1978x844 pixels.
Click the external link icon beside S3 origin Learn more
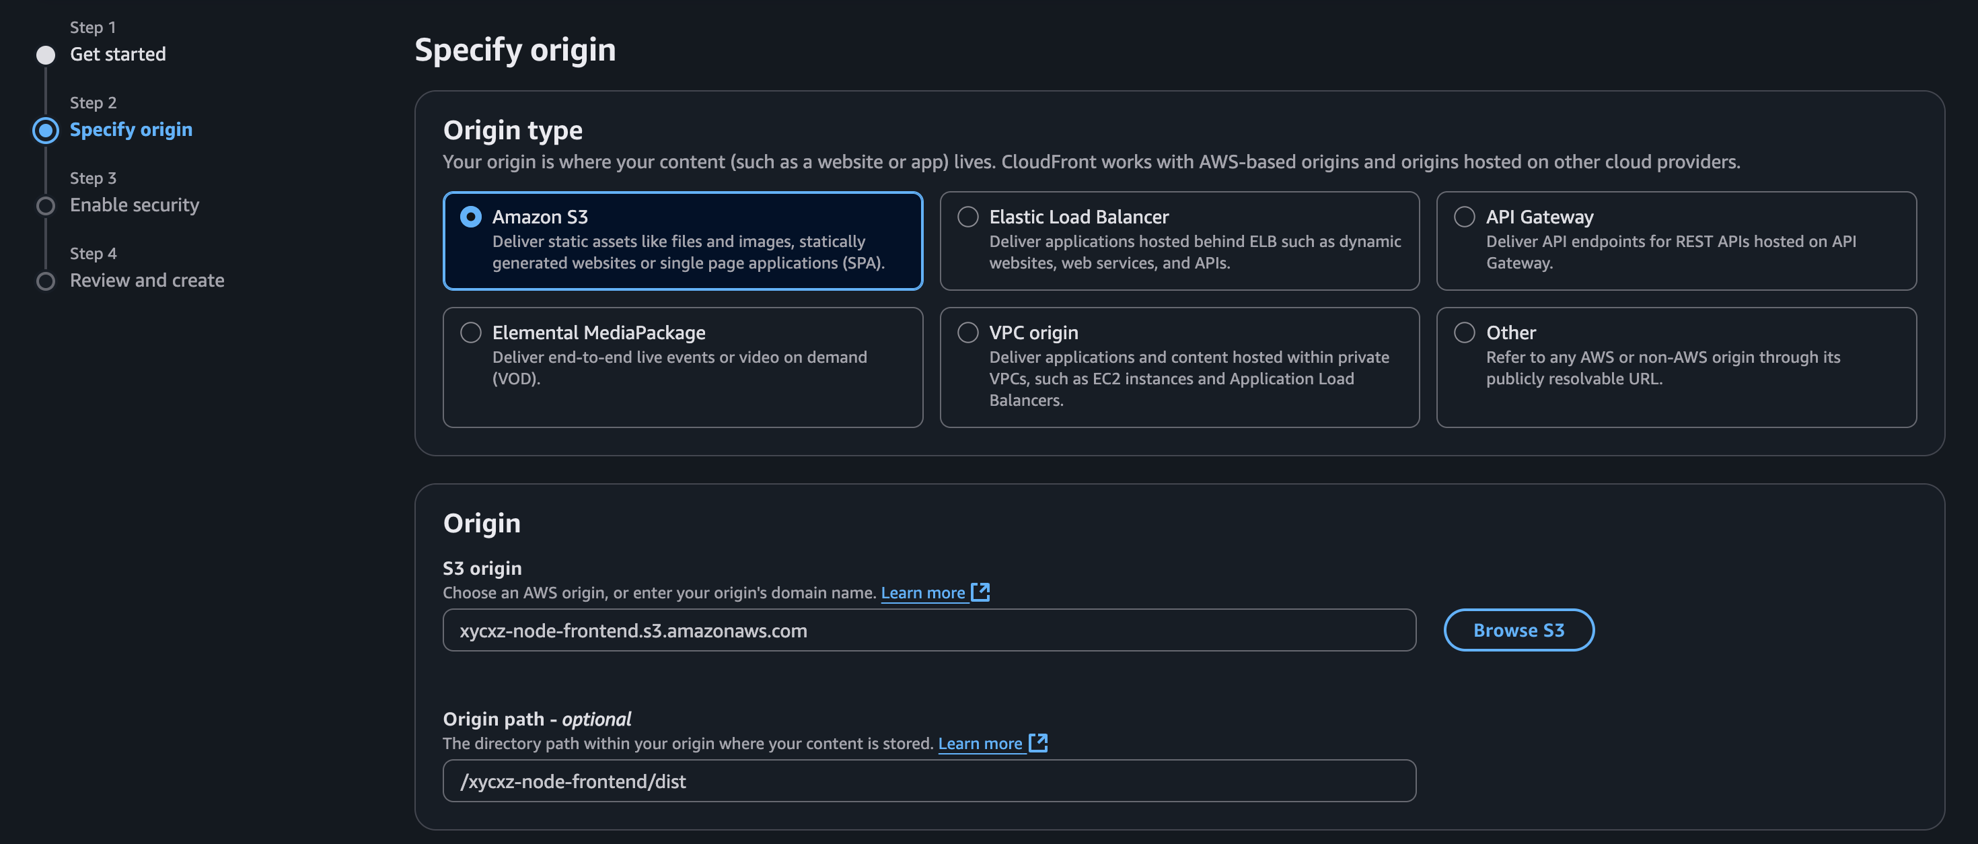click(x=980, y=592)
